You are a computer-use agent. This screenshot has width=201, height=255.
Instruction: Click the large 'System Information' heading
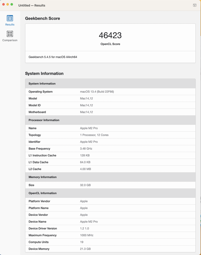click(44, 74)
